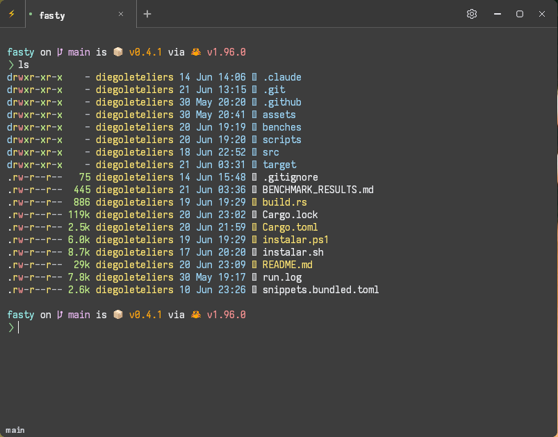The image size is (558, 437).
Task: Open the settings gear icon
Action: 472,14
